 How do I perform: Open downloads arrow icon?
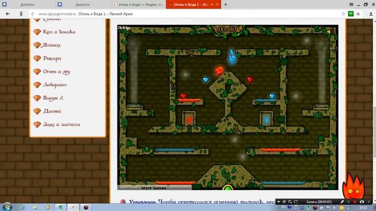[371, 14]
